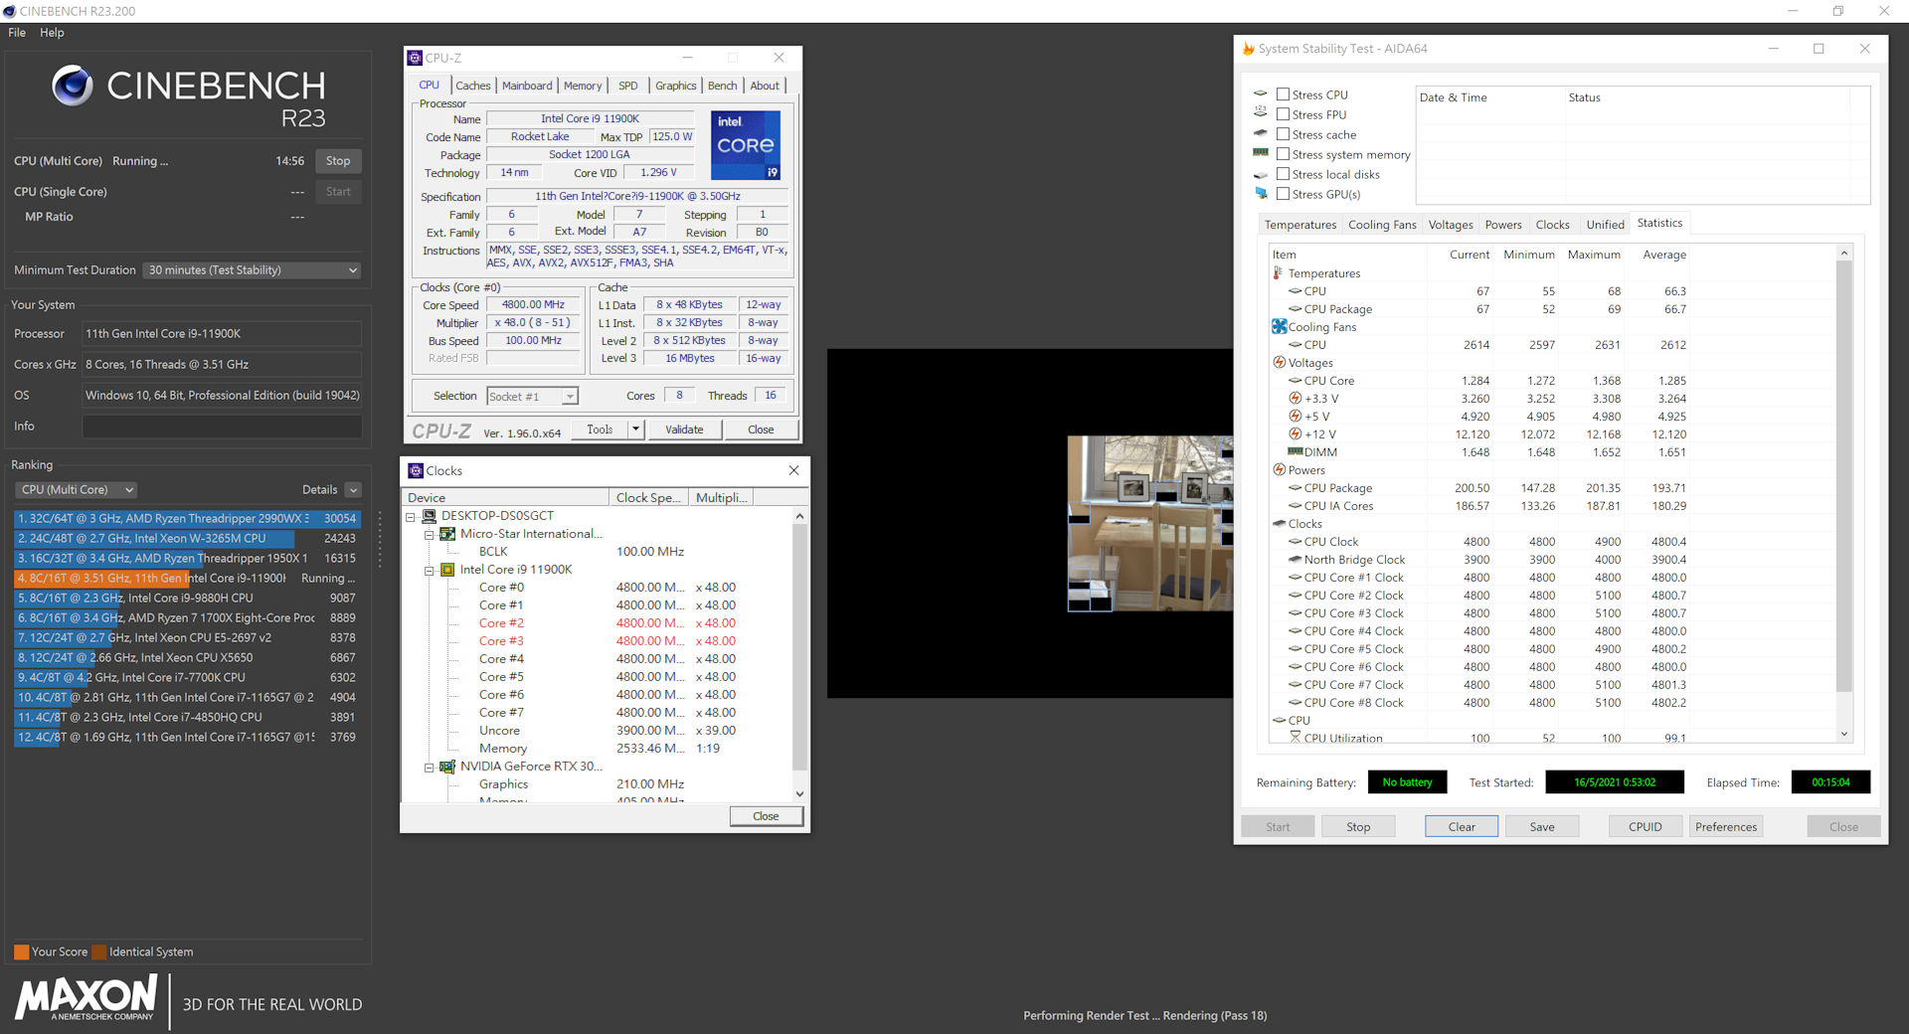
Task: Click the Micro-Star motherboard icon in Clocks tree
Action: pyautogui.click(x=448, y=534)
